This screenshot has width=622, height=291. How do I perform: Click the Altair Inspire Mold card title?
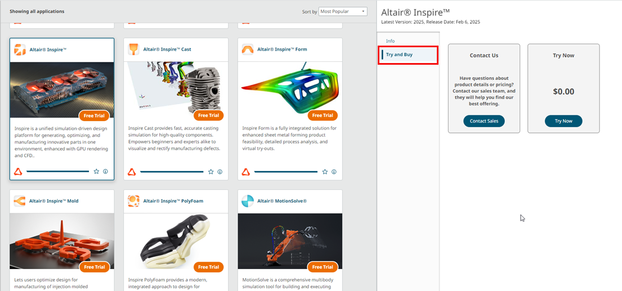pyautogui.click(x=54, y=201)
